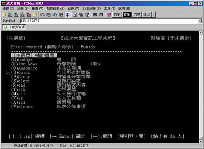Click the [主選單] label at terminal top-left
The width and height of the screenshot is (204, 149).
click(x=16, y=38)
